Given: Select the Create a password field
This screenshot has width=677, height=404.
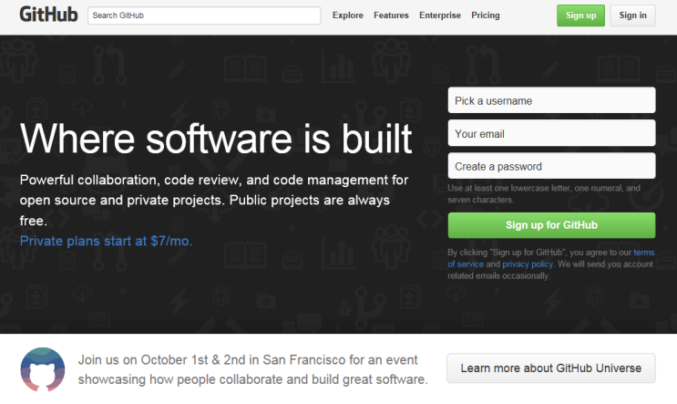Looking at the screenshot, I should (551, 166).
